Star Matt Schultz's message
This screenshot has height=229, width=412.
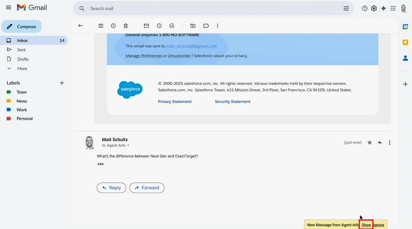pos(370,142)
